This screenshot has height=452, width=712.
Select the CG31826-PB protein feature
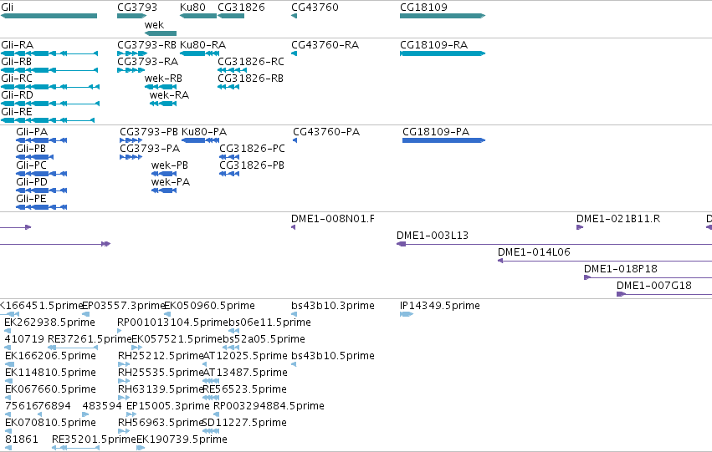coord(229,174)
